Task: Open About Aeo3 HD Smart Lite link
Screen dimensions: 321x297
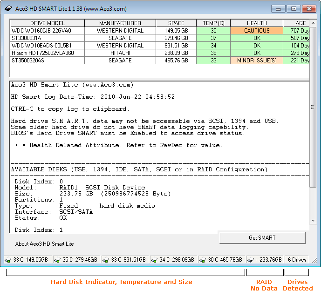Action: [44, 244]
